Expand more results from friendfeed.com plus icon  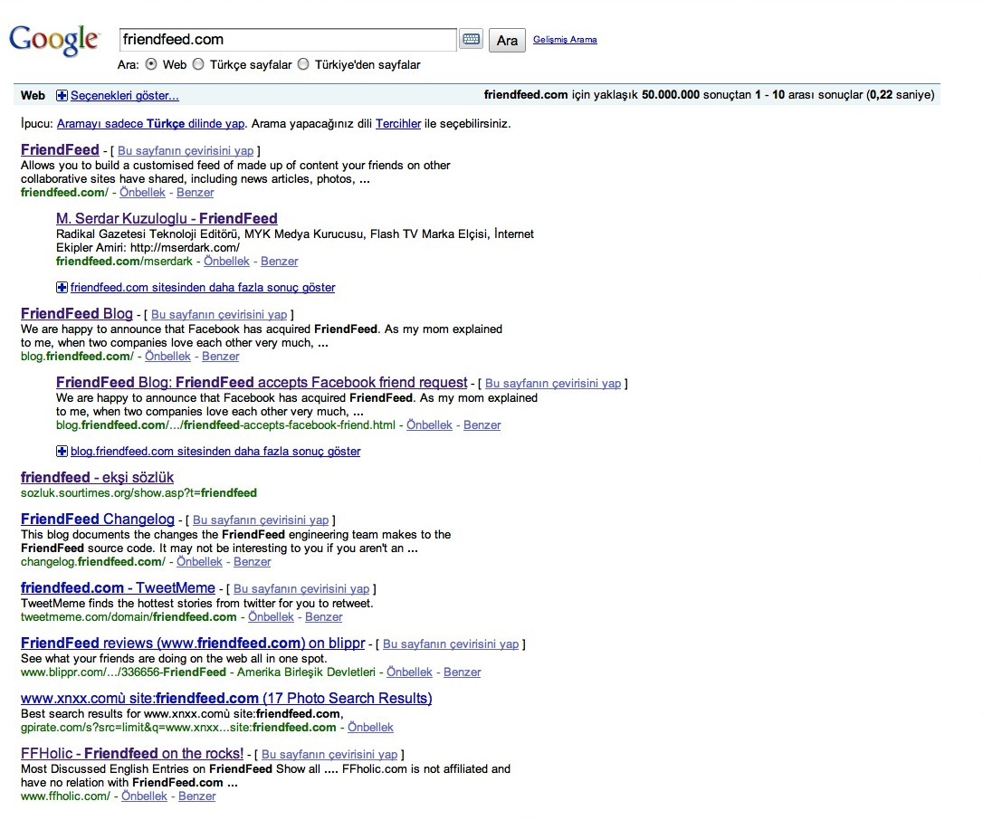point(62,287)
